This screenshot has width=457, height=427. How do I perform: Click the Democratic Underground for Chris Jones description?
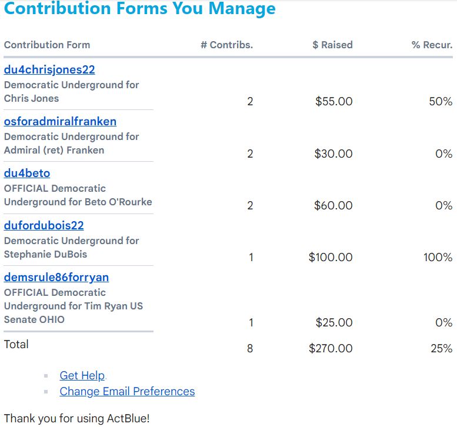(x=71, y=91)
